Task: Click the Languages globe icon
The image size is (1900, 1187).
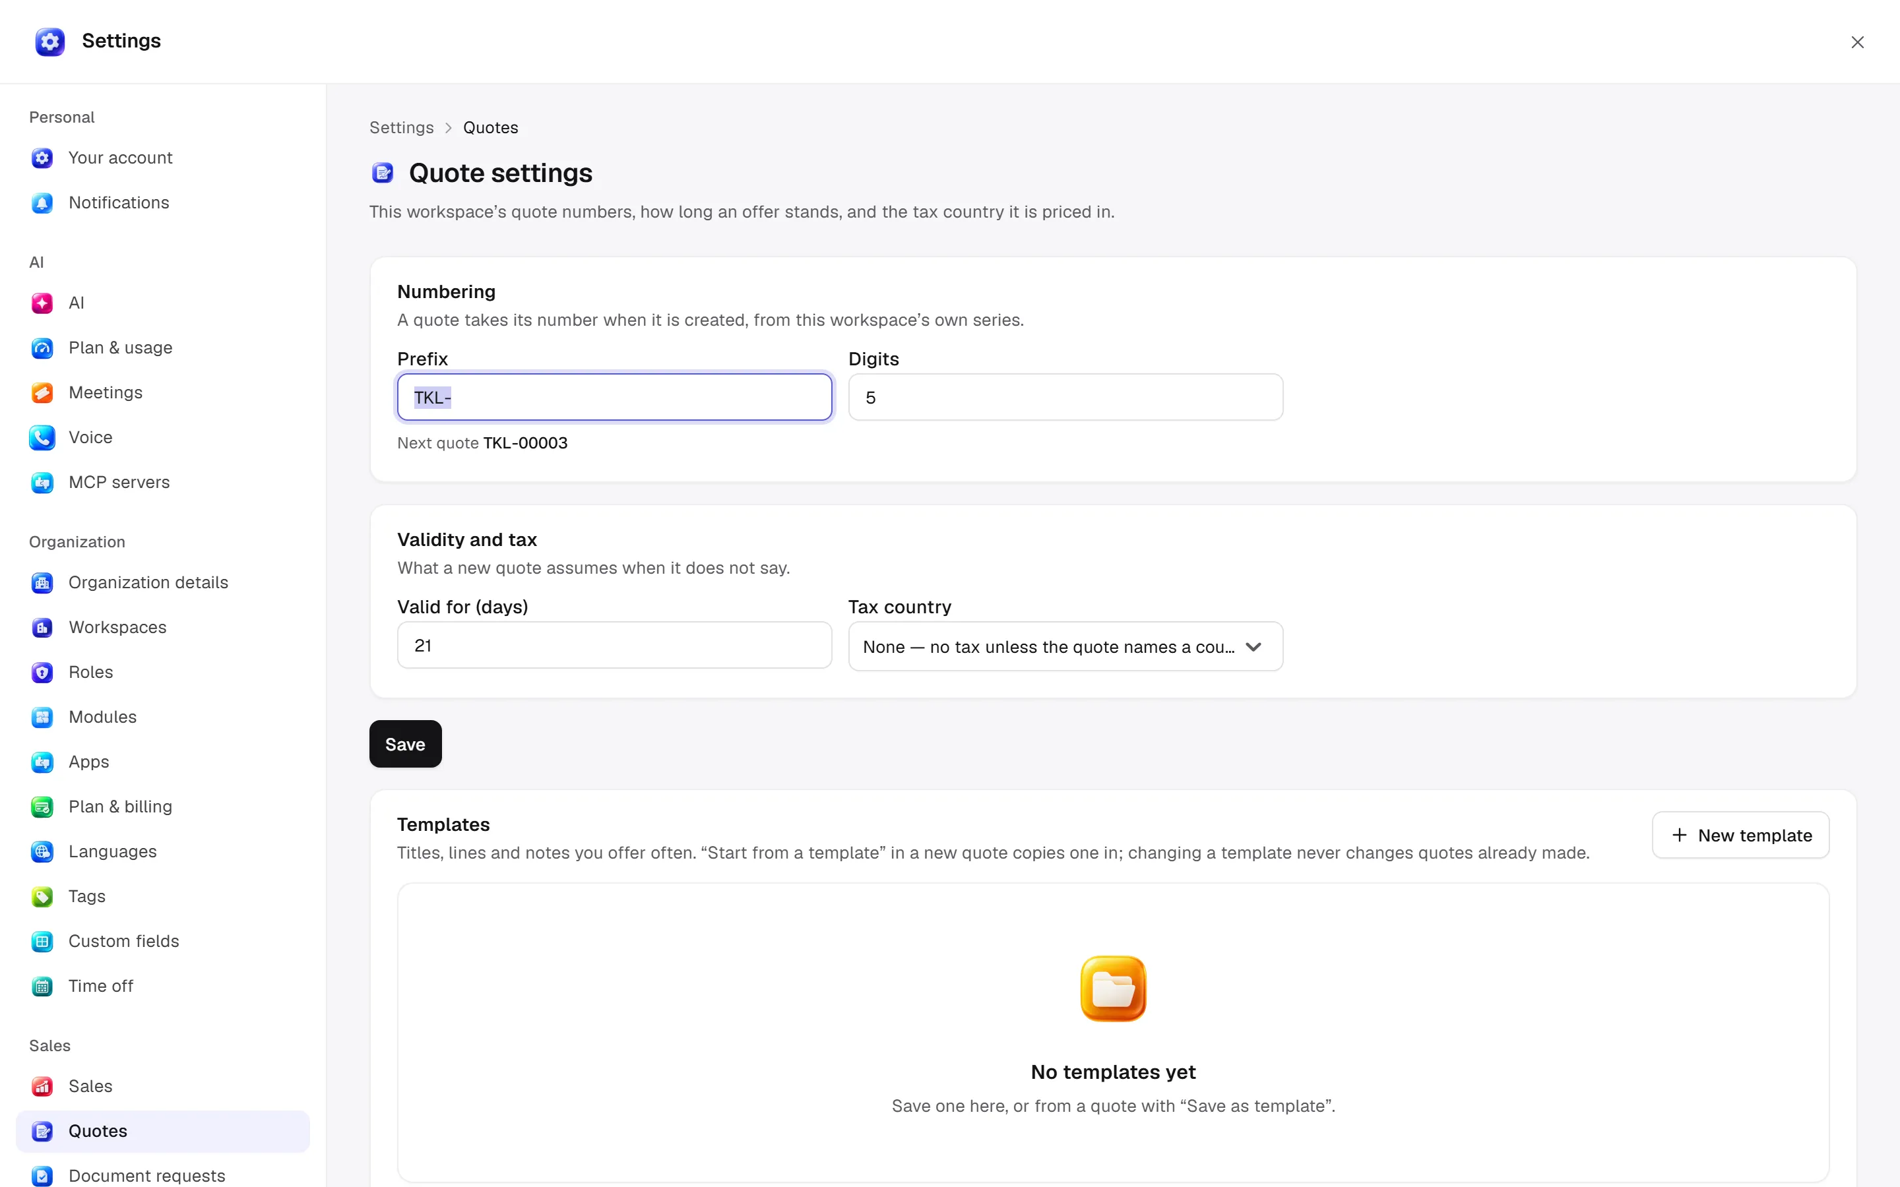Action: pyautogui.click(x=42, y=851)
